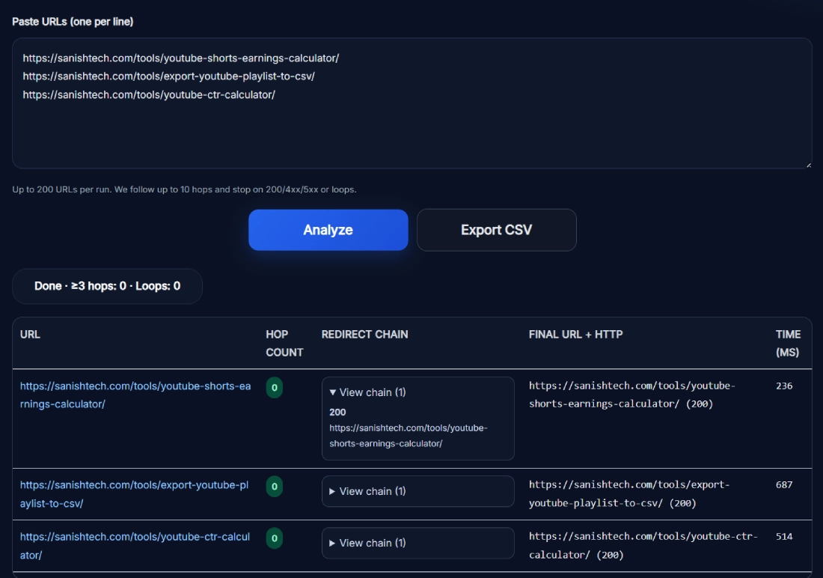Click the 200 status in the expanded chain

[337, 412]
